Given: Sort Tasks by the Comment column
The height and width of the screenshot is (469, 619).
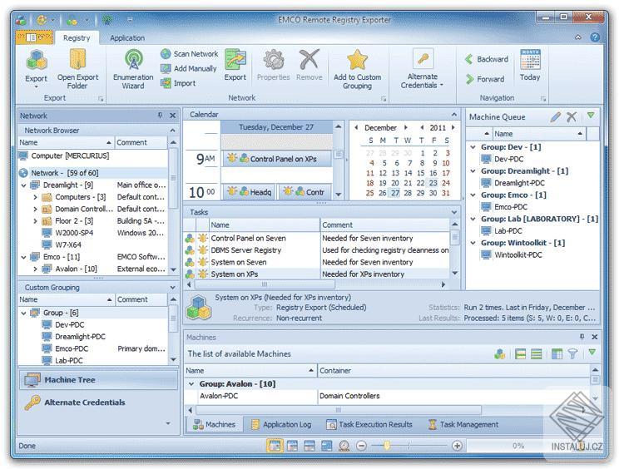Looking at the screenshot, I should (385, 225).
